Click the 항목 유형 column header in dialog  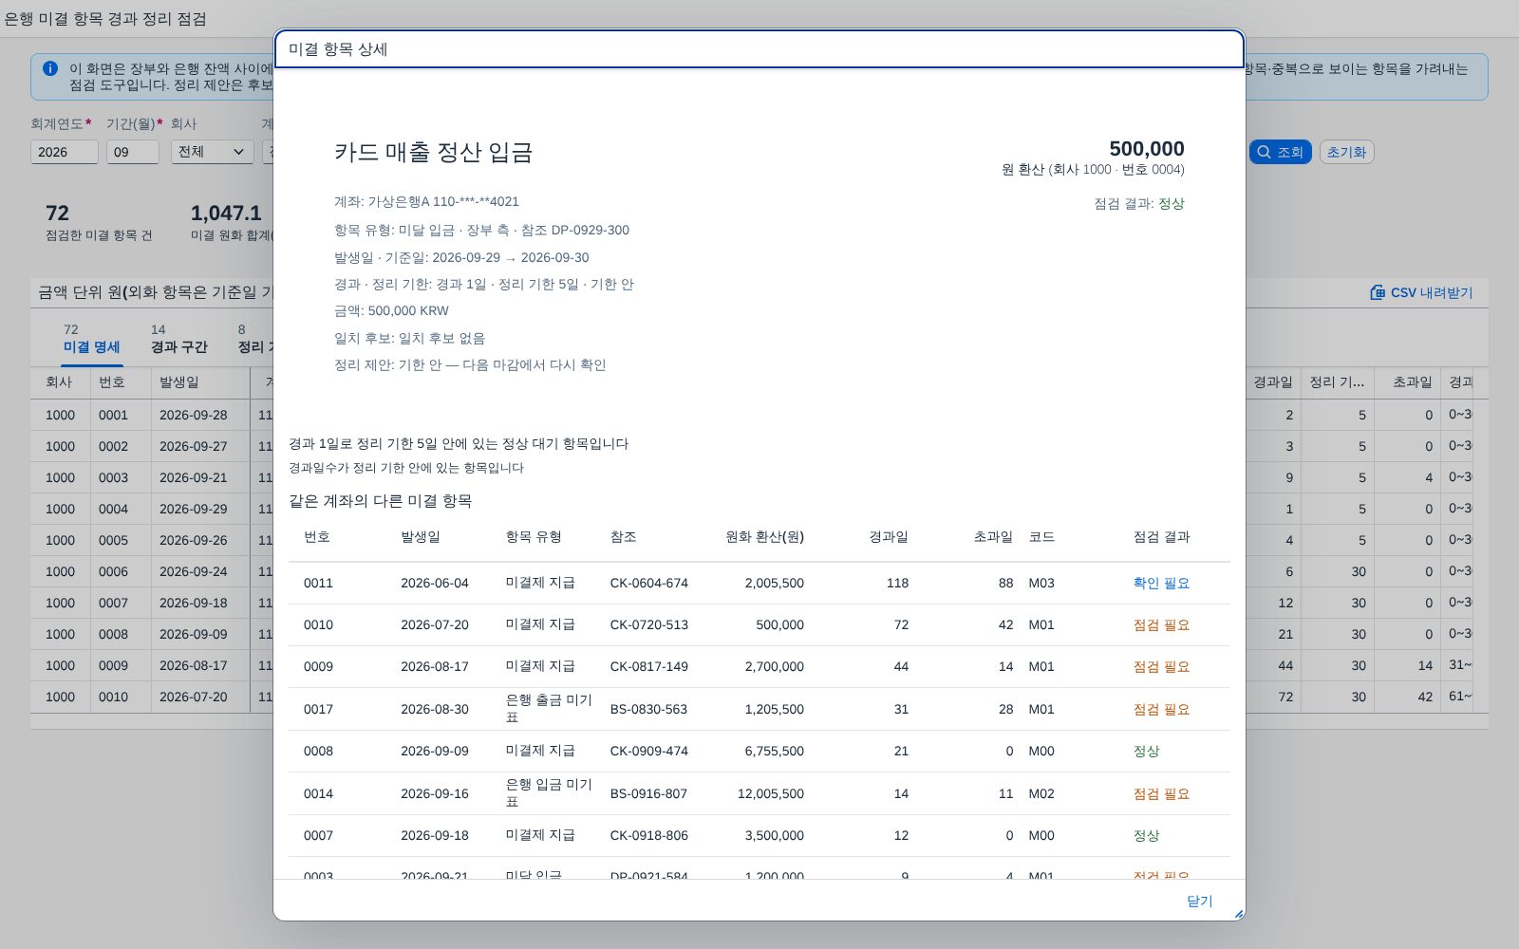click(534, 536)
